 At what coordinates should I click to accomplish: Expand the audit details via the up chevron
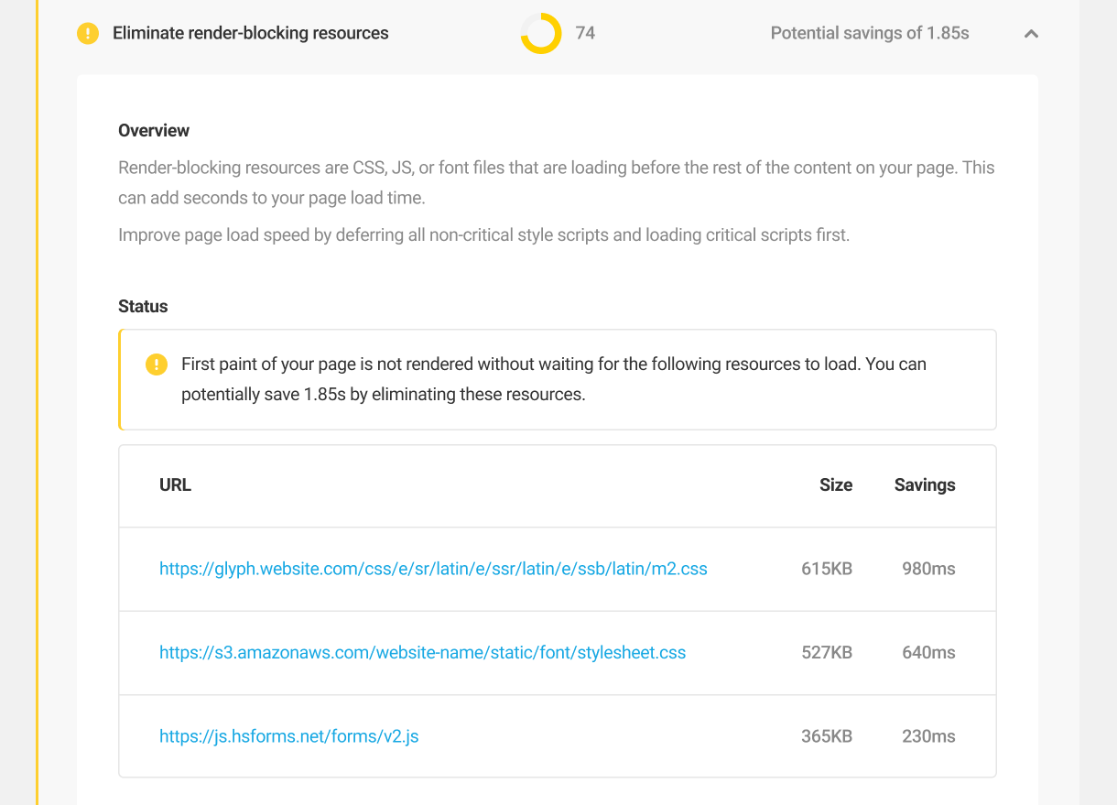tap(1031, 33)
